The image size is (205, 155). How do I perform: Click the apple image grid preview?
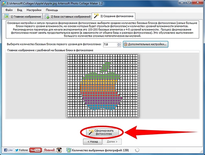(102, 86)
